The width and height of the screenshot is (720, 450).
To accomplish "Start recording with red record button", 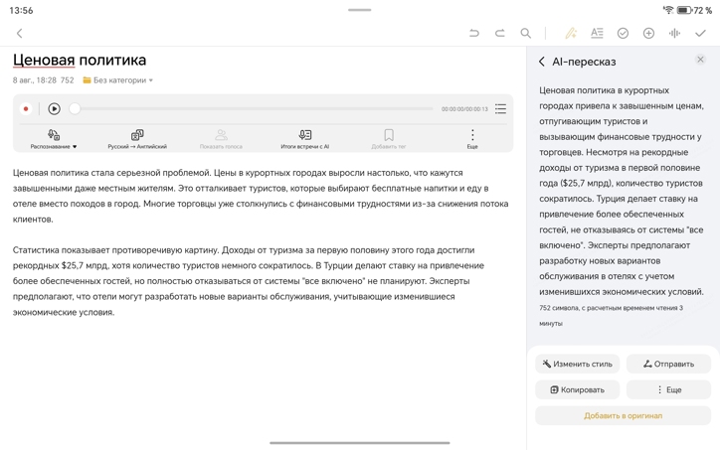I will click(x=26, y=109).
